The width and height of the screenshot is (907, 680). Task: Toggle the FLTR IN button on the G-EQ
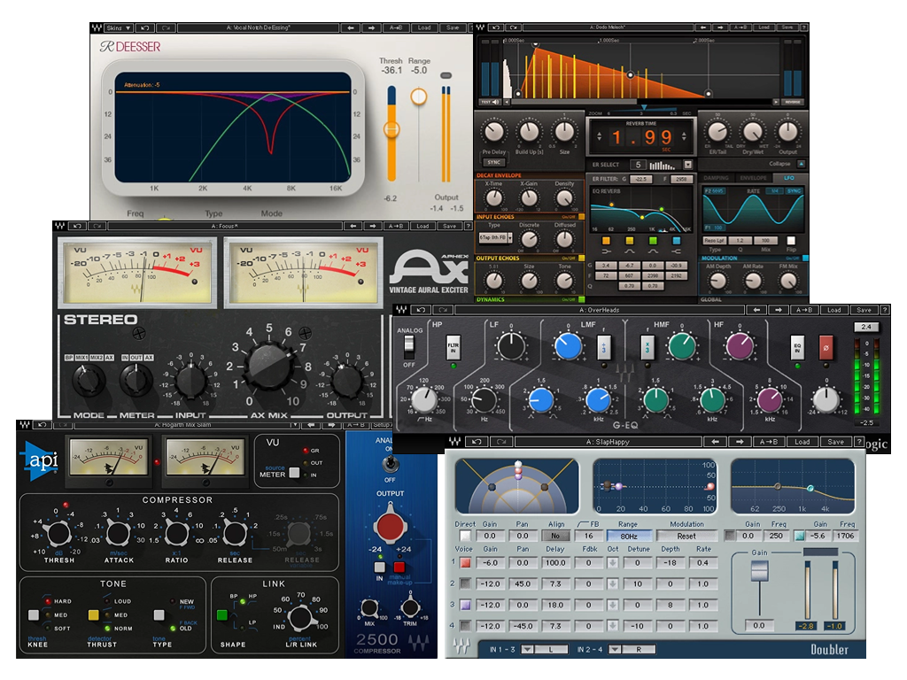[453, 347]
